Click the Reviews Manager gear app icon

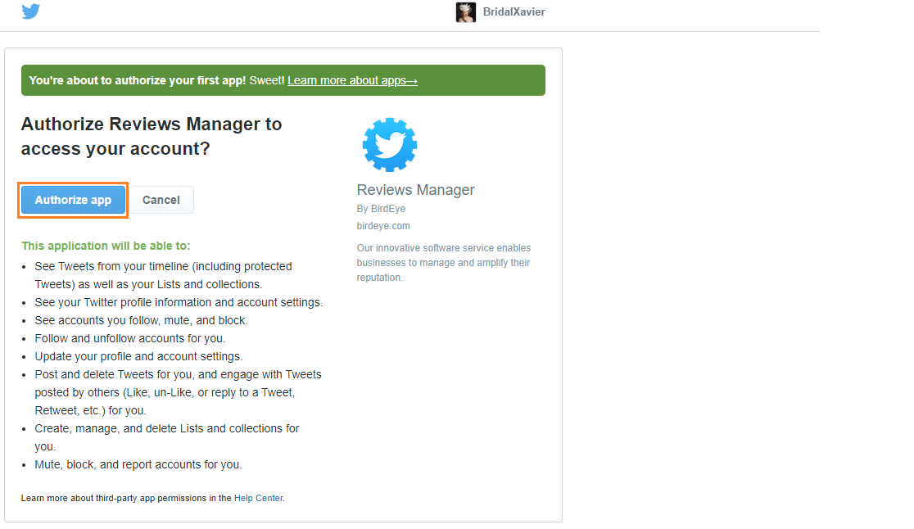[x=390, y=144]
